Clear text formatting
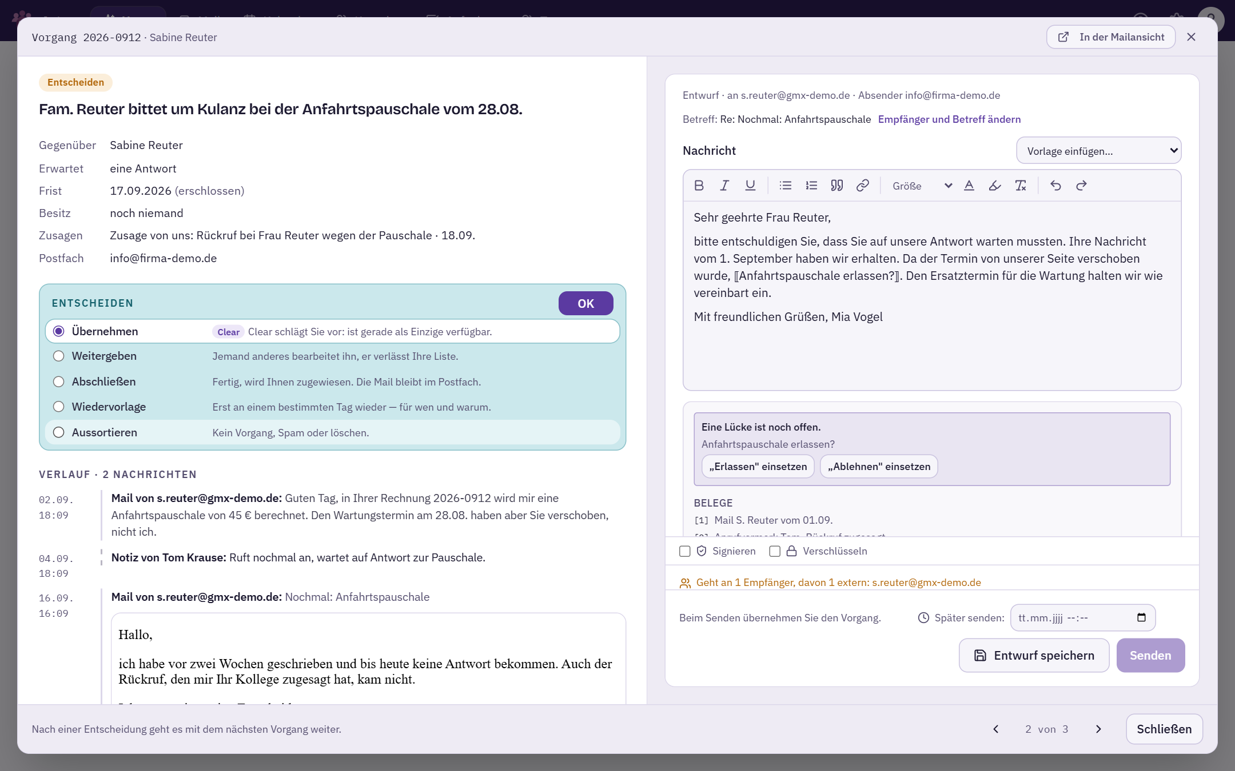 1021,186
